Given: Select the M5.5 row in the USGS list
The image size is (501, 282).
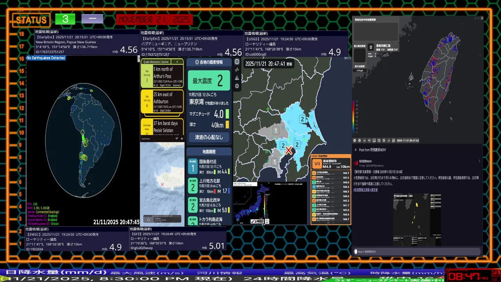Looking at the screenshot, I should pyautogui.click(x=331, y=178).
